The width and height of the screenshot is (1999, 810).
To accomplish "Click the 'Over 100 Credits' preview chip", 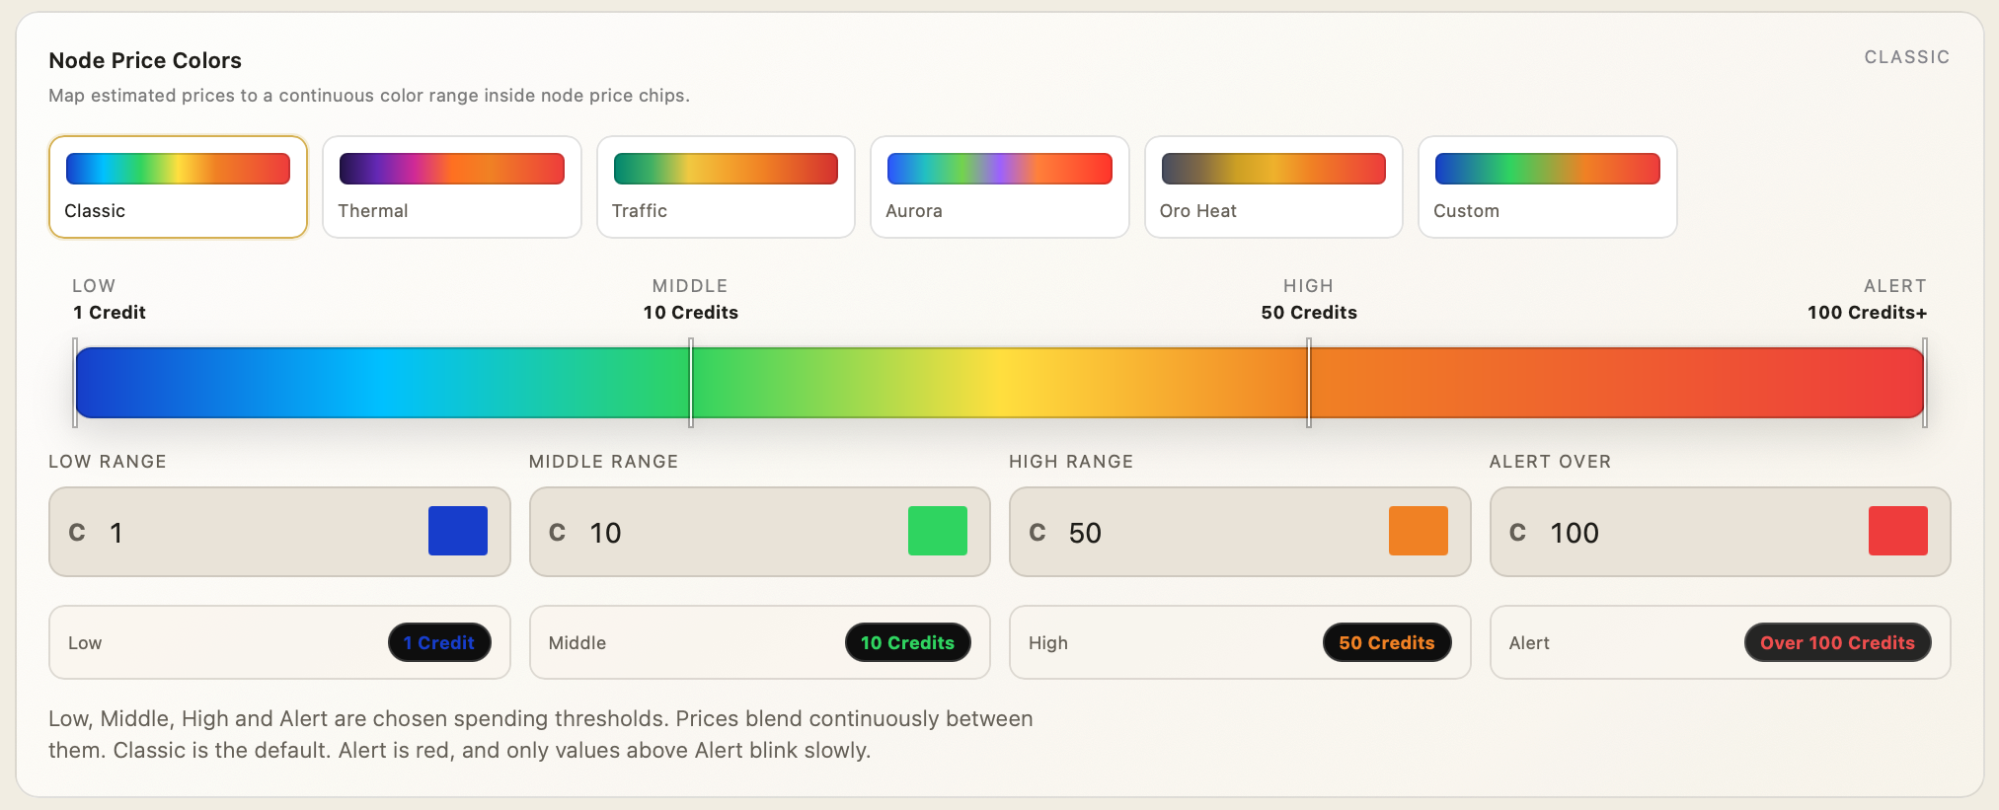I will [x=1838, y=642].
